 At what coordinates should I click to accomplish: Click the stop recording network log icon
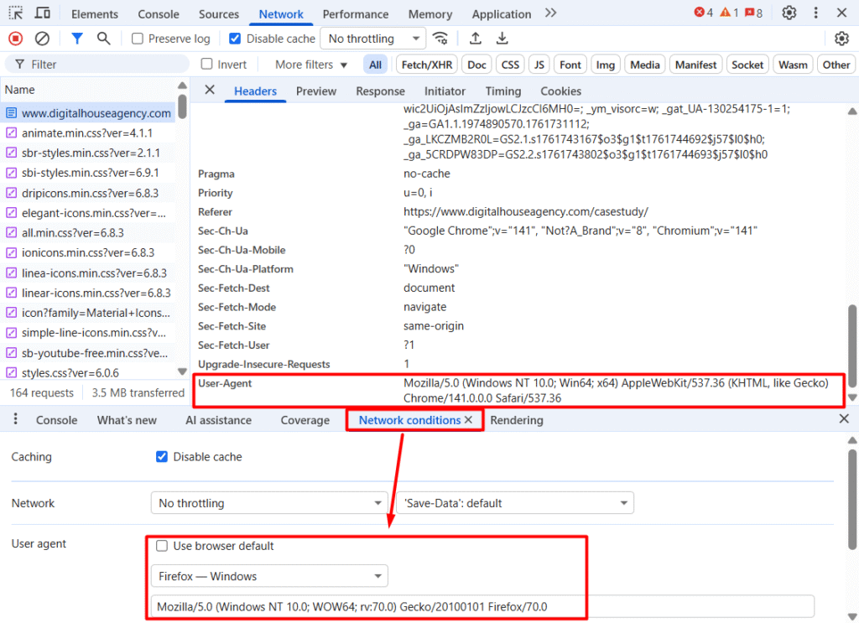click(x=15, y=39)
